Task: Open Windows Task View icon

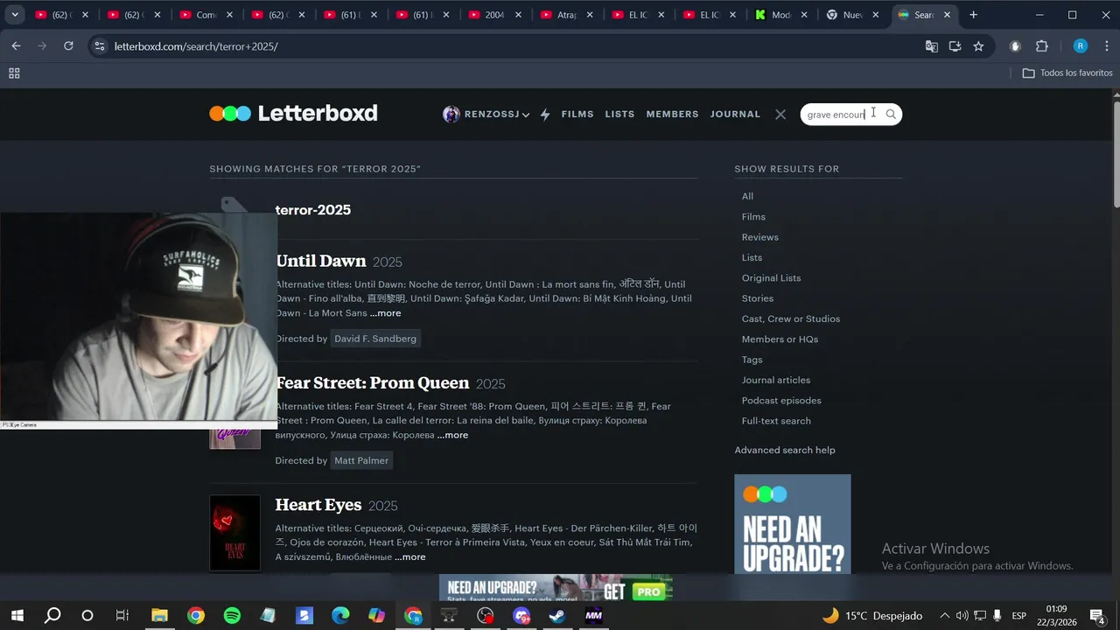Action: pos(122,616)
